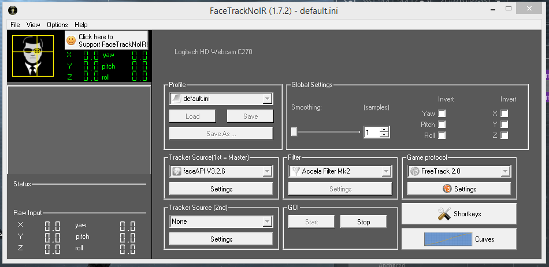Click the Smoothing: label
The height and width of the screenshot is (267, 549).
[x=306, y=107]
